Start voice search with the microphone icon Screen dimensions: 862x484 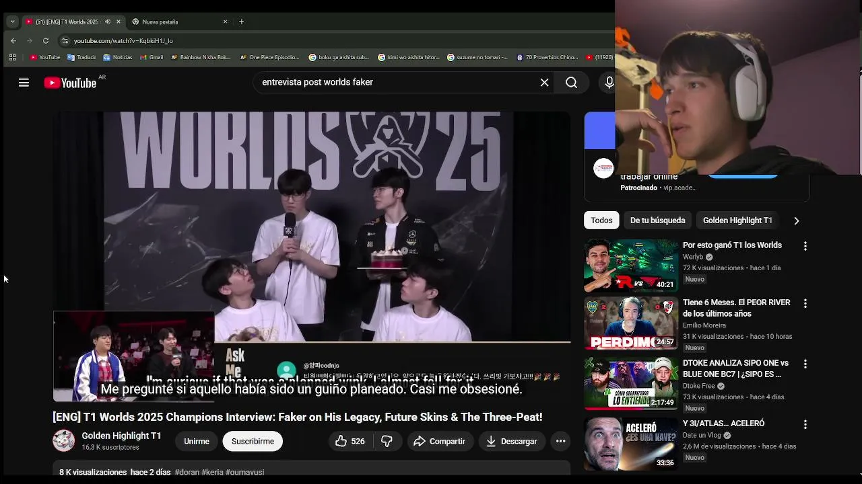tap(609, 83)
